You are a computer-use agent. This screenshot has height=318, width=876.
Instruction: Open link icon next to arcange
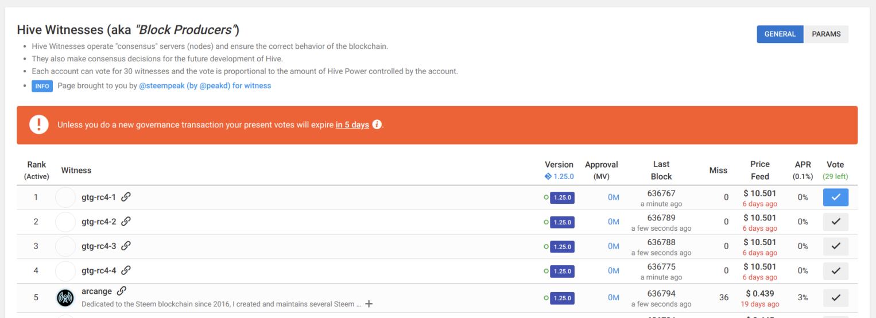[121, 291]
